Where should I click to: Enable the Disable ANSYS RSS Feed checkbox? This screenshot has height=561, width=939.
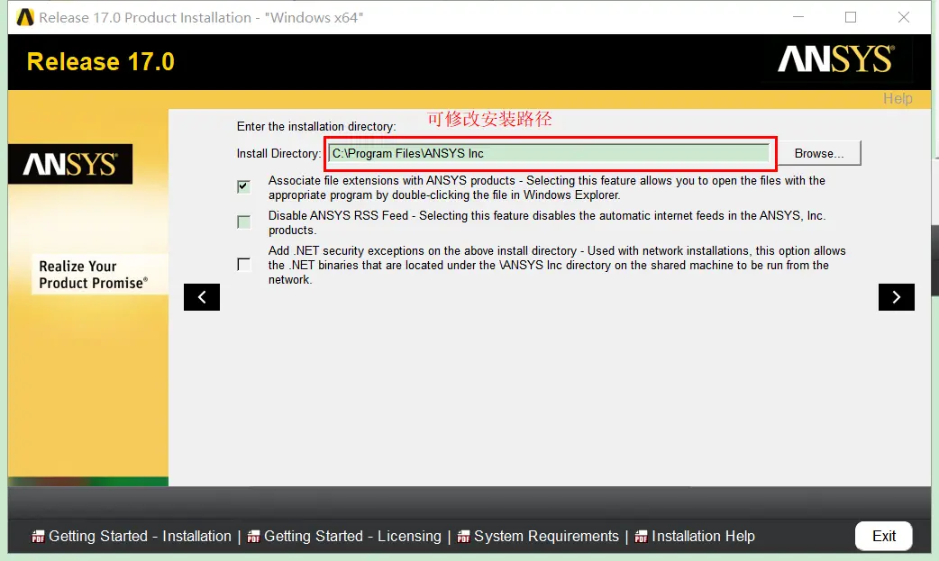[x=243, y=222]
